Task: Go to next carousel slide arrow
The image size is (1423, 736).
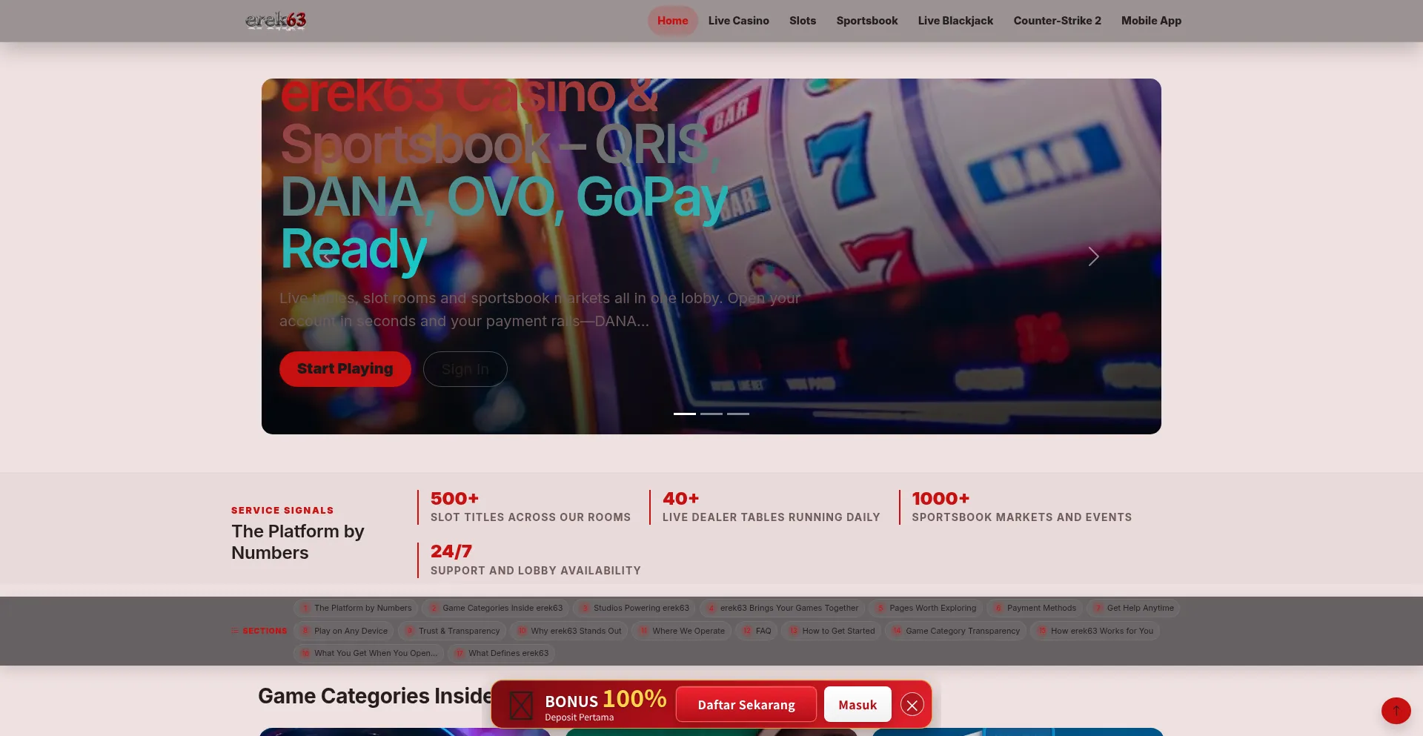Action: point(1093,256)
